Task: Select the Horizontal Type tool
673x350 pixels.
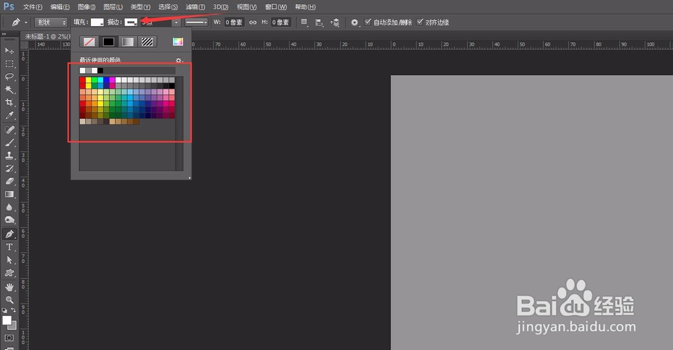Action: coord(9,247)
